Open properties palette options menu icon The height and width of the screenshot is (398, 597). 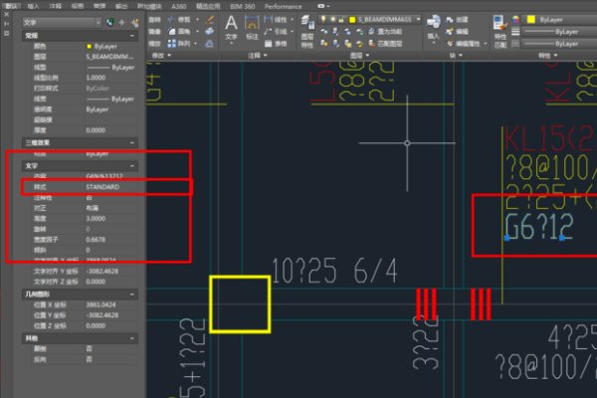click(x=7, y=34)
